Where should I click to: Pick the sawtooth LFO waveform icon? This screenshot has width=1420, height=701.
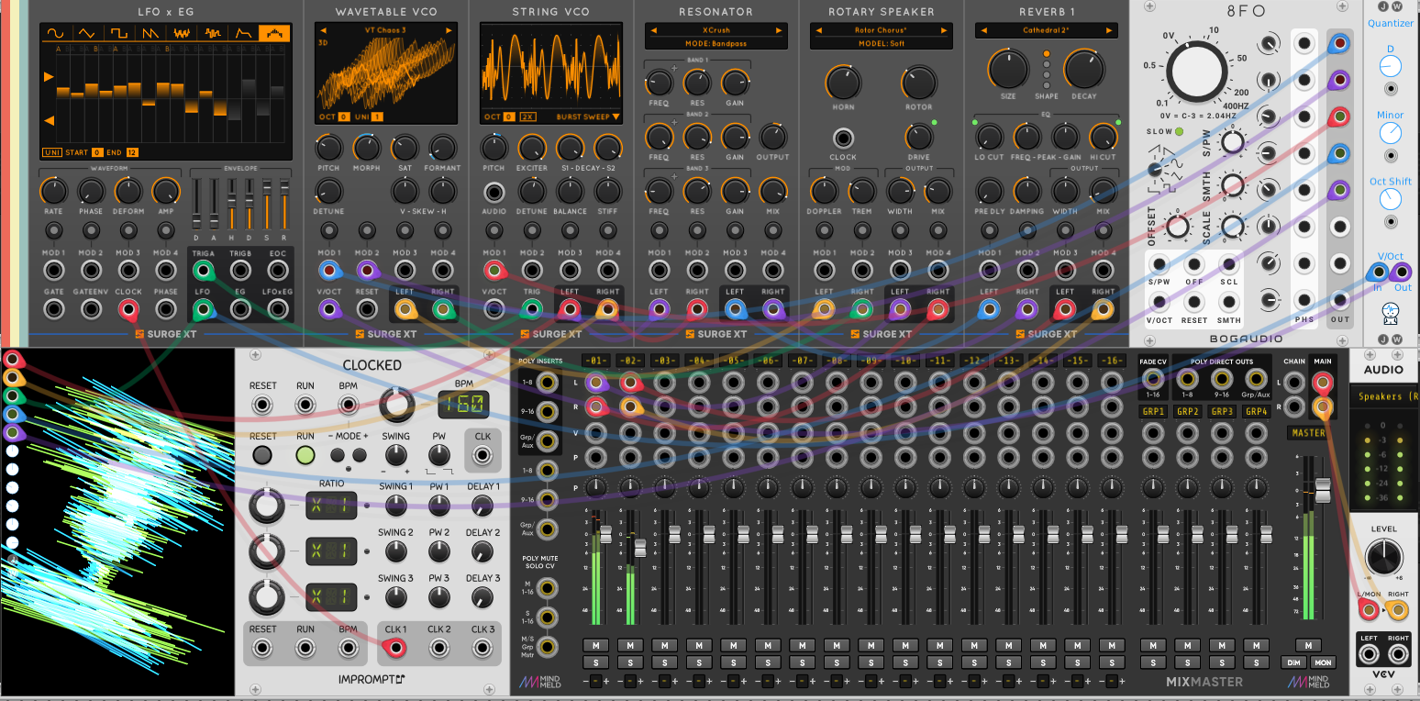(150, 32)
